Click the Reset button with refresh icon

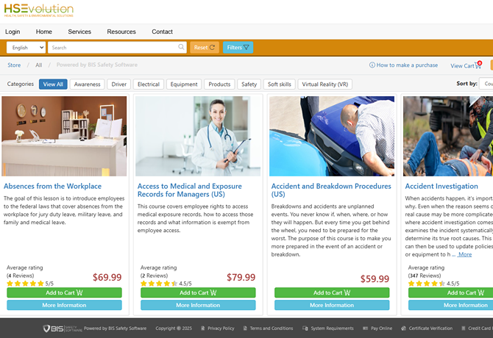click(x=205, y=47)
